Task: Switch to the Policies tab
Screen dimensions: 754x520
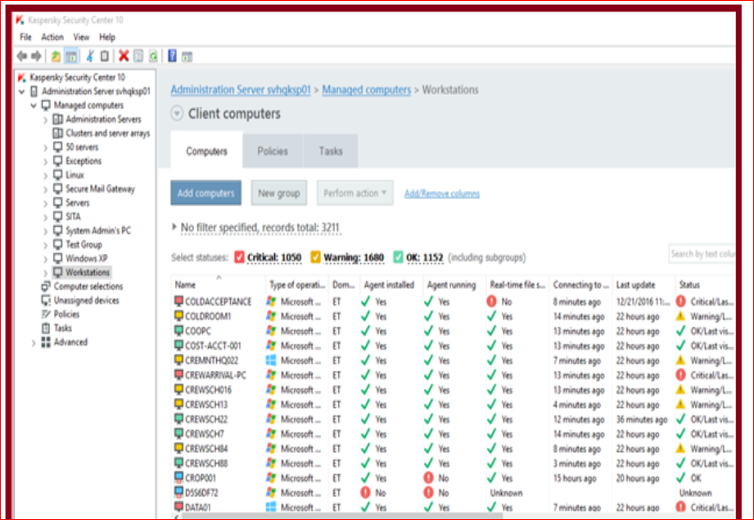Action: click(x=273, y=151)
